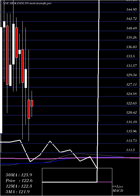Click the 140.49 price axis label

click(132, 28)
